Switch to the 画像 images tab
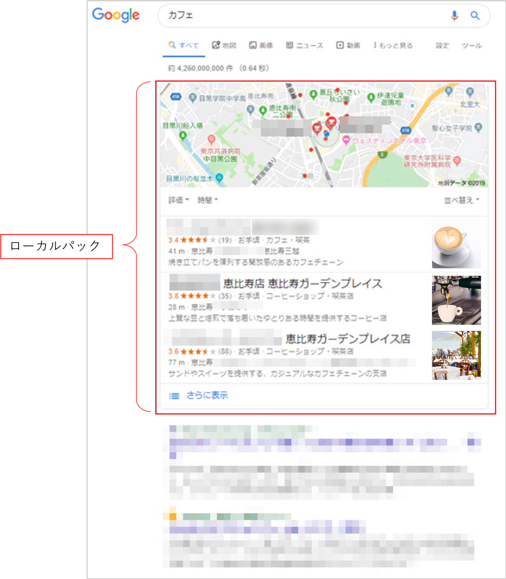Screen dimensions: 506x579 [x=261, y=46]
